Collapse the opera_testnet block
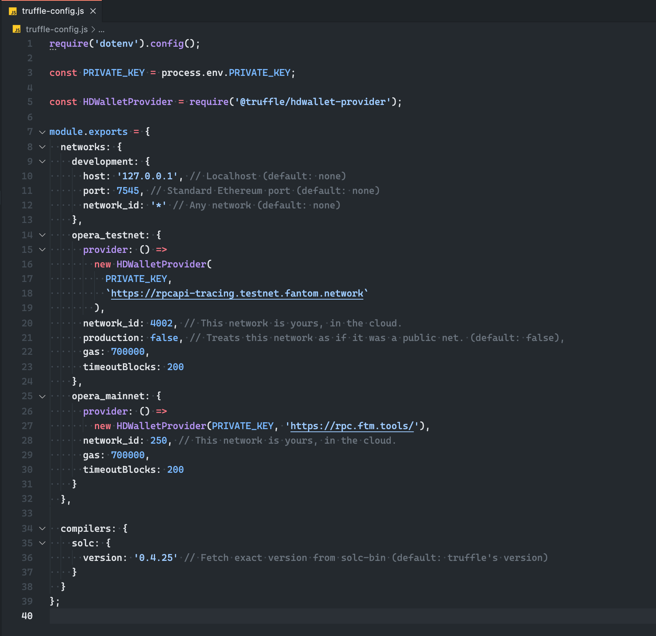656x636 pixels. (42, 235)
